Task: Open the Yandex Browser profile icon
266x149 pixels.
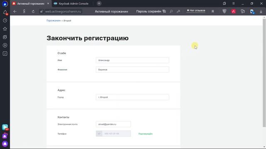Action: coord(5,4)
